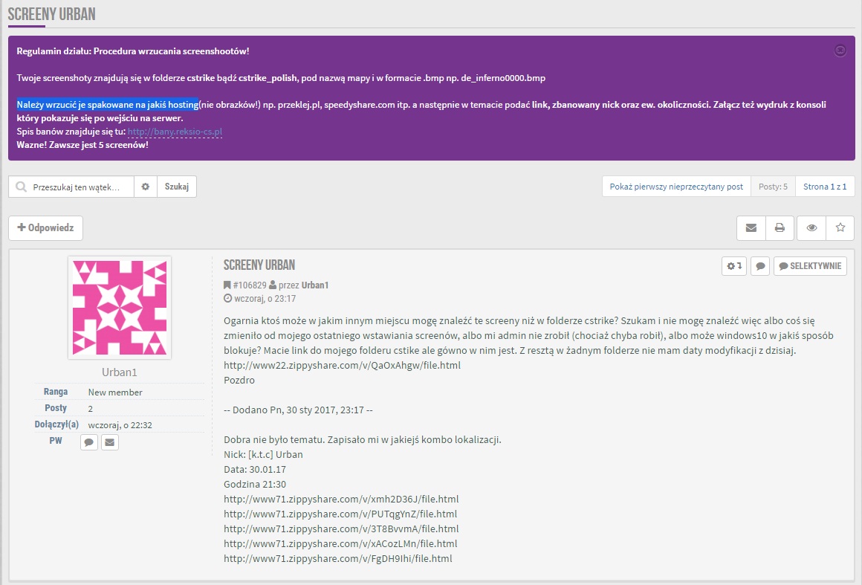Open advanced search gear beside search box

(146, 187)
